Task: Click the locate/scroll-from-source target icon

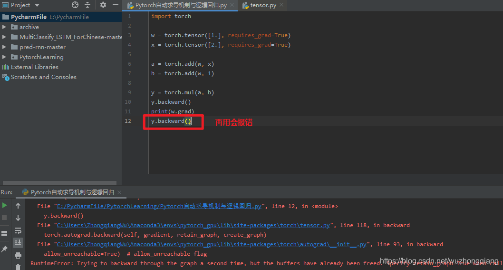Action: point(75,5)
